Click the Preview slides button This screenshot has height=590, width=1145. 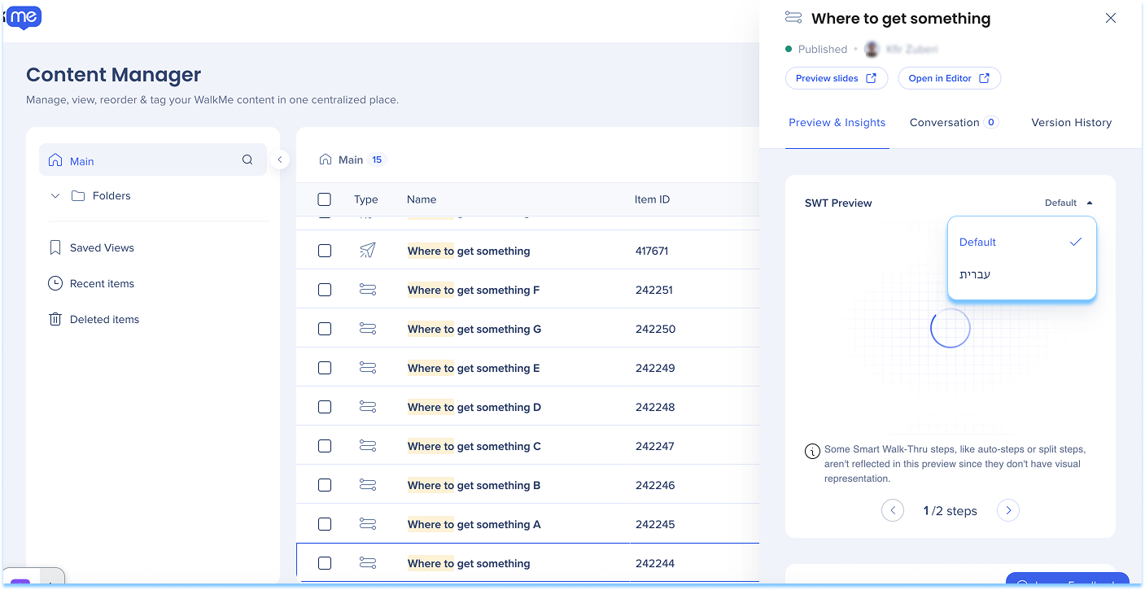pos(836,78)
